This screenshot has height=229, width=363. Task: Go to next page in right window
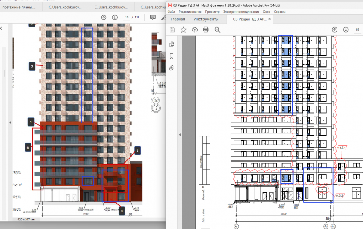[x=346, y=30]
